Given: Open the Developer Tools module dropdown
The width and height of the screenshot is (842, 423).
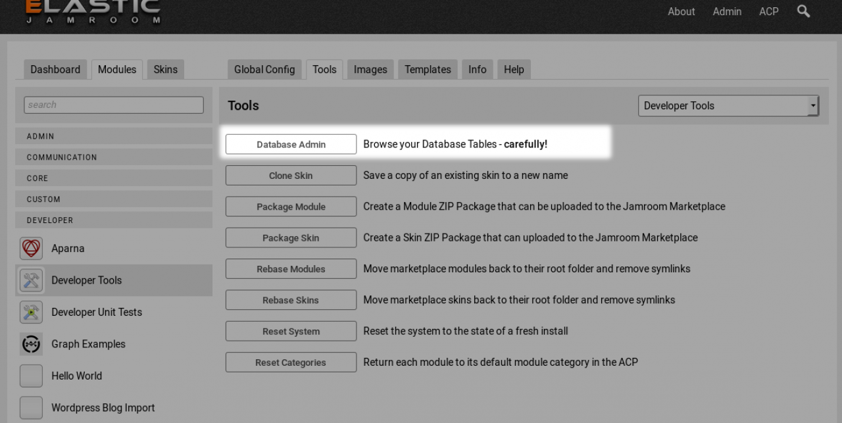Looking at the screenshot, I should tap(728, 106).
